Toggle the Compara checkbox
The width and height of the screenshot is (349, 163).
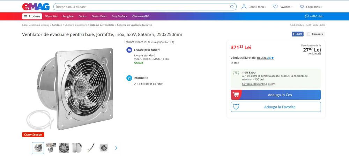[309, 34]
